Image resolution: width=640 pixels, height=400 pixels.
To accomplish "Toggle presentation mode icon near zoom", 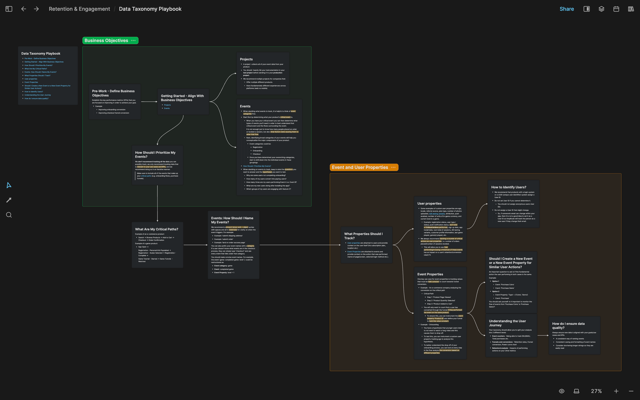I will (576, 391).
